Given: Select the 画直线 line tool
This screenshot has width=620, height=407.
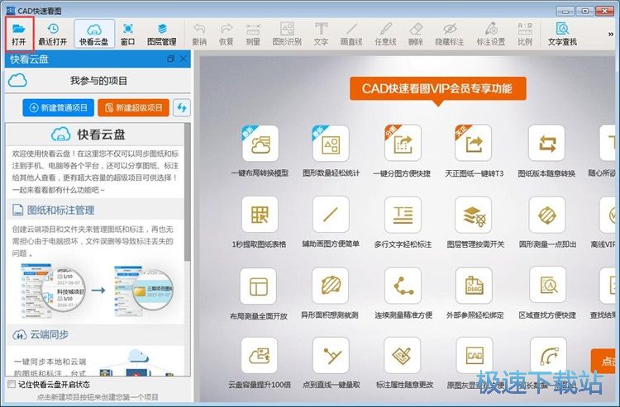Looking at the screenshot, I should [351, 34].
